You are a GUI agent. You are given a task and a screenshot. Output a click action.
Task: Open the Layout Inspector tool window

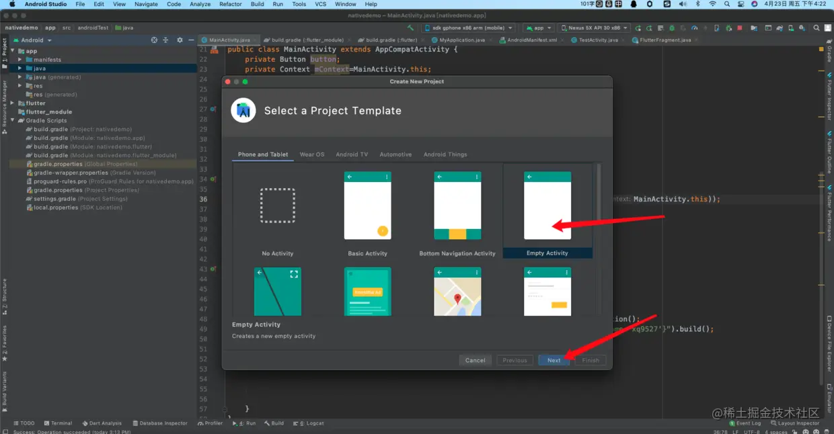795,423
